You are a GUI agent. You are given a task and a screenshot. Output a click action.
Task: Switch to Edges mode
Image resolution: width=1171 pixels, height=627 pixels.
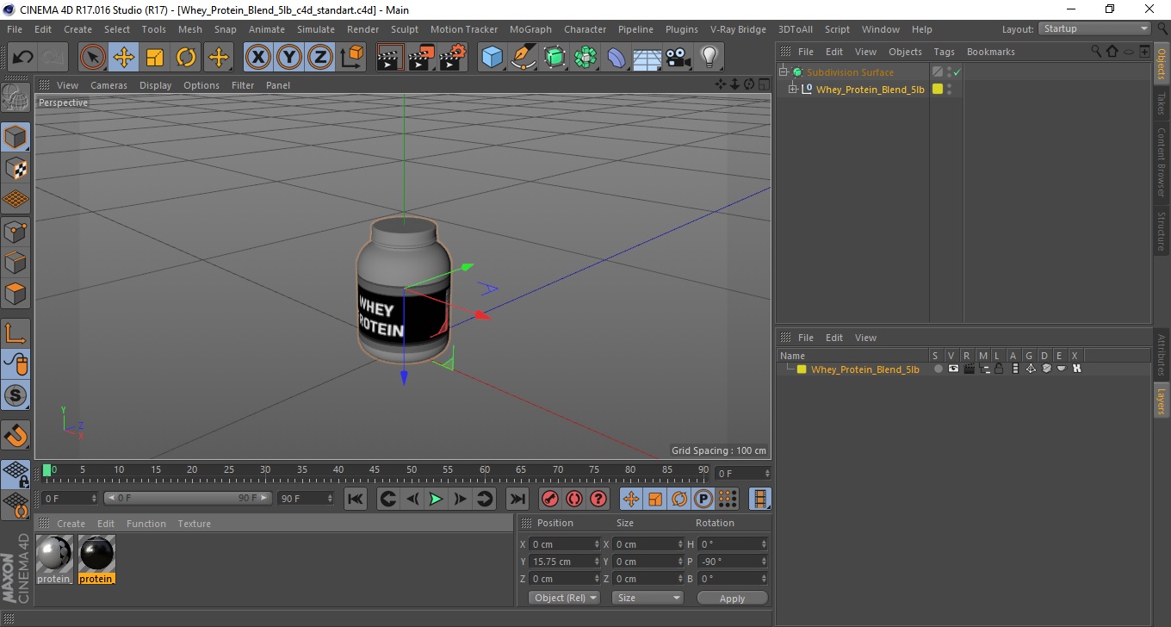click(x=15, y=263)
